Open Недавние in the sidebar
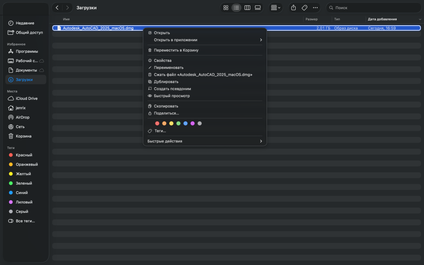 pos(26,23)
